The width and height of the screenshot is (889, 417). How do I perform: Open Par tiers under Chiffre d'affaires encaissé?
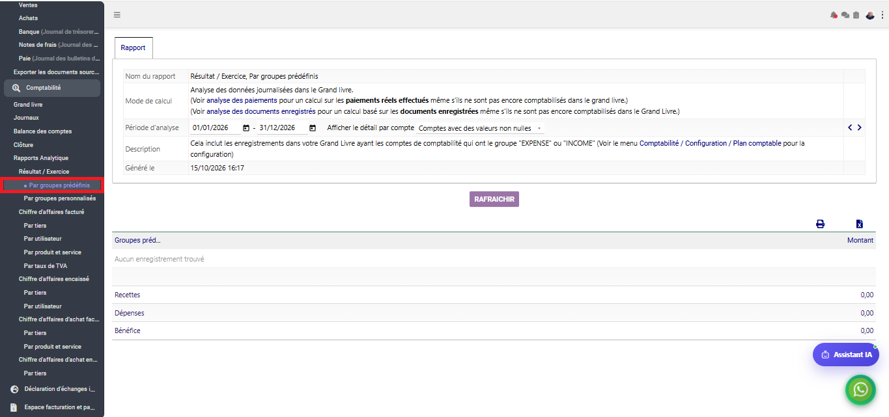pos(35,293)
